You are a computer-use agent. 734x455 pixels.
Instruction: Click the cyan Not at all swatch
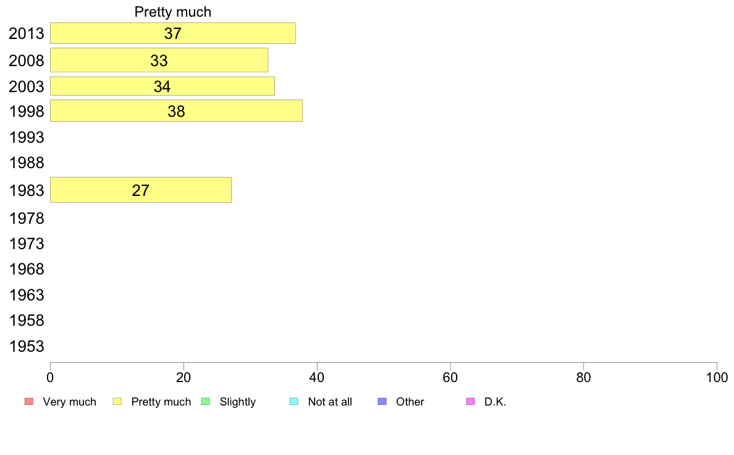click(294, 402)
